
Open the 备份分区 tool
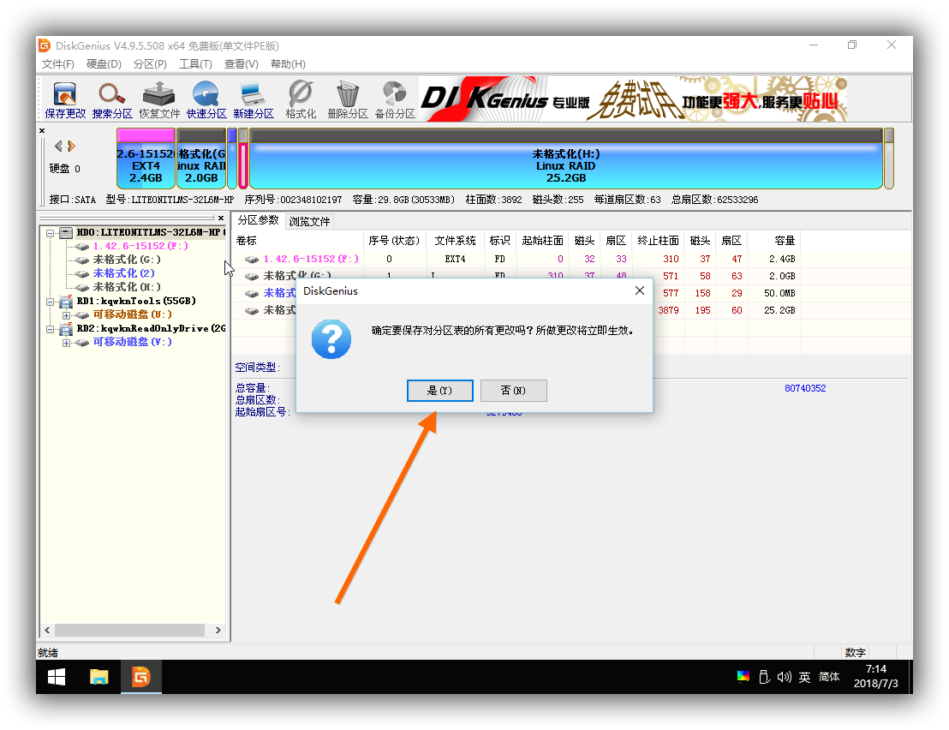coord(395,100)
